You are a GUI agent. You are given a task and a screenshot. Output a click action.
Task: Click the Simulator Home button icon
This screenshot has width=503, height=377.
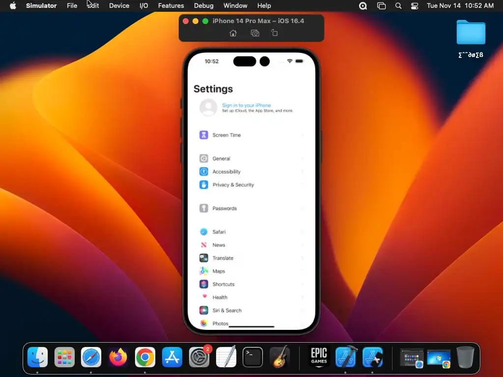[233, 33]
